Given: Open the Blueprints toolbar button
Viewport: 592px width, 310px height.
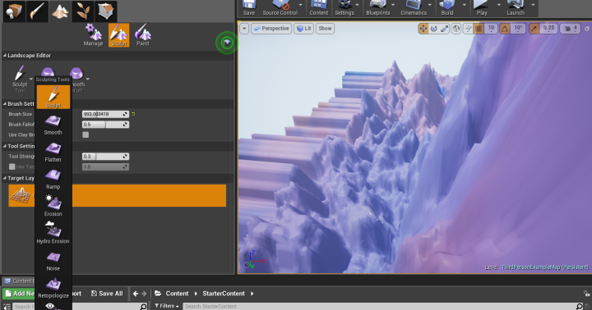Looking at the screenshot, I should [x=378, y=8].
